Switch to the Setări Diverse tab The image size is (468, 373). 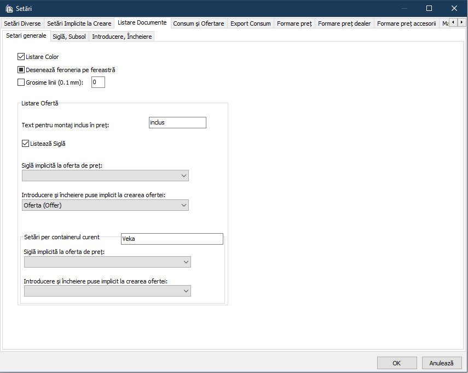22,23
